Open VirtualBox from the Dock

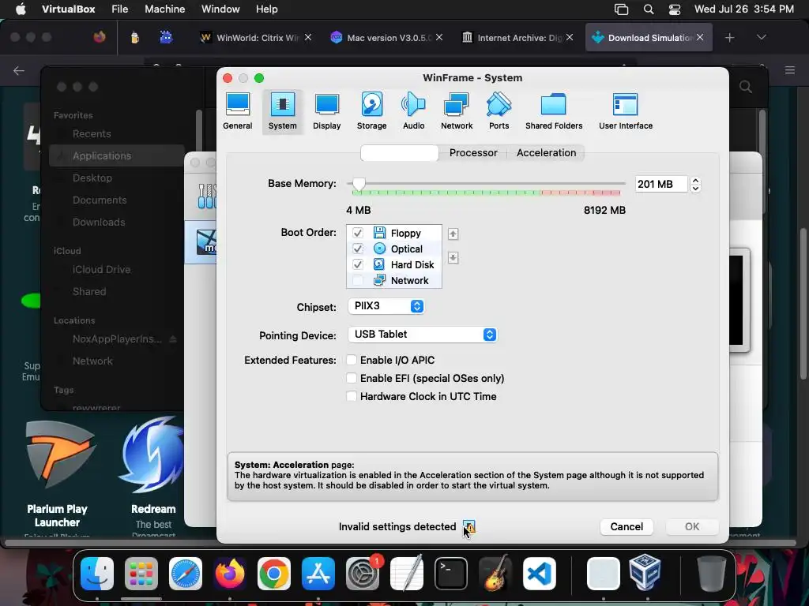point(645,573)
